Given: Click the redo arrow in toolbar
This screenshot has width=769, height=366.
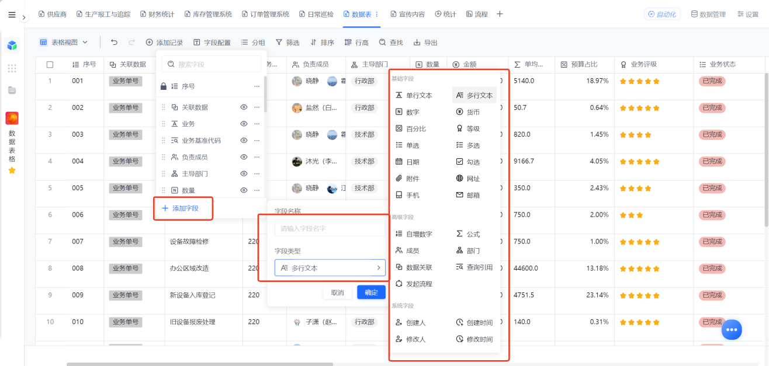Looking at the screenshot, I should (x=132, y=42).
